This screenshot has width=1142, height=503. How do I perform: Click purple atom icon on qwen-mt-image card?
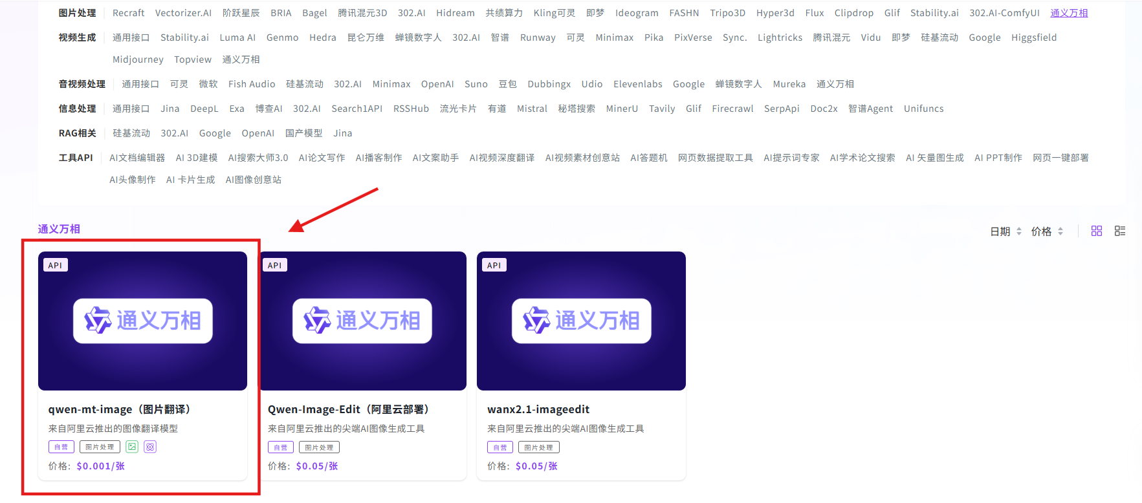tap(150, 447)
